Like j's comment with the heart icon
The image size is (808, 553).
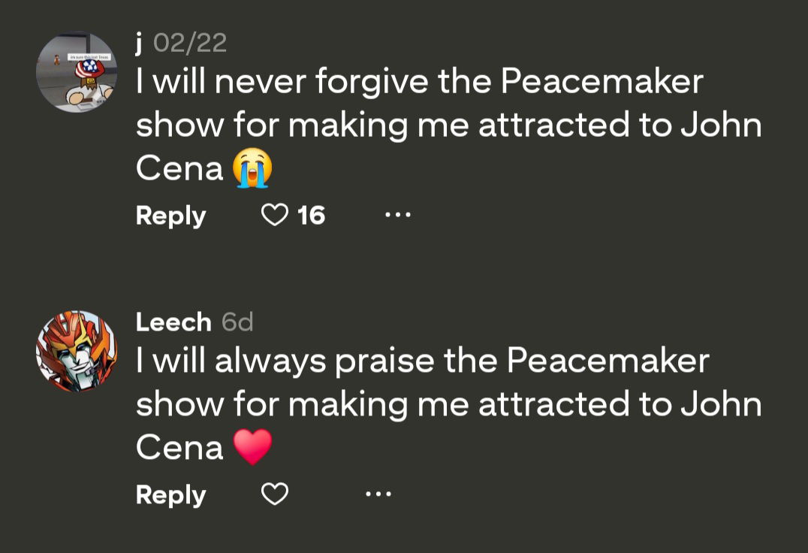coord(275,216)
